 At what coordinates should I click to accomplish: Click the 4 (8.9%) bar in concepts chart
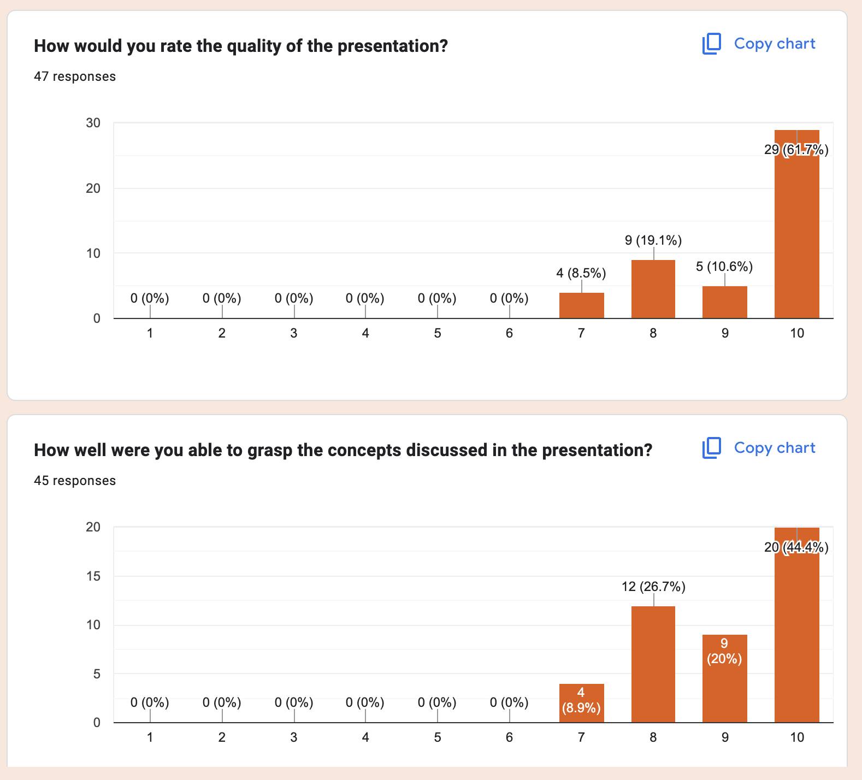(581, 703)
